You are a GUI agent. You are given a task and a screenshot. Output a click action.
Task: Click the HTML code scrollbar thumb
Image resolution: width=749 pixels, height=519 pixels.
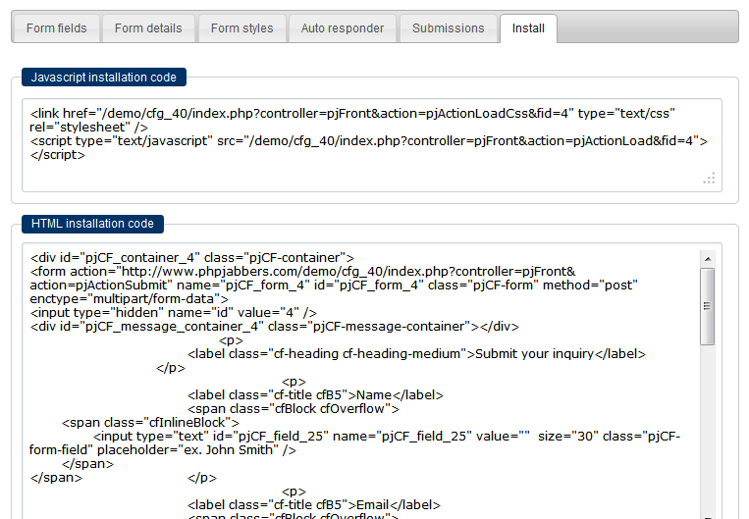pyautogui.click(x=708, y=306)
